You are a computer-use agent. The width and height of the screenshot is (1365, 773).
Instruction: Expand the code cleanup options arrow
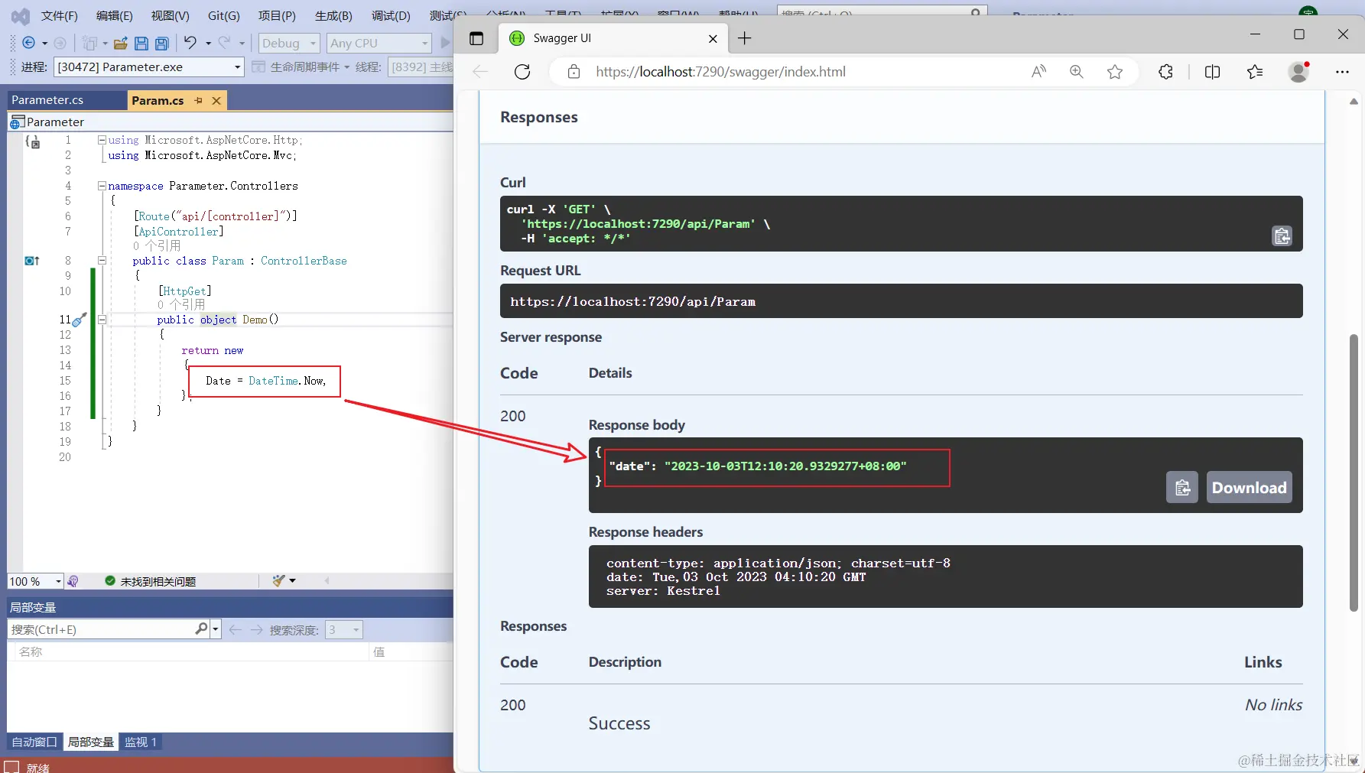[293, 581]
